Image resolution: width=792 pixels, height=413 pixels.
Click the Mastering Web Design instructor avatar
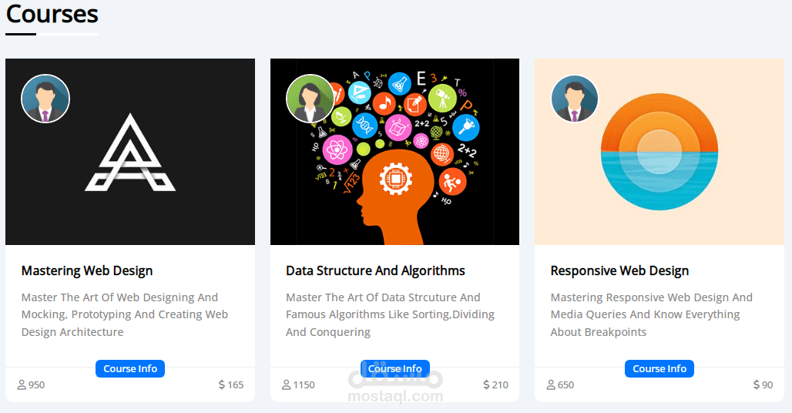[45, 99]
